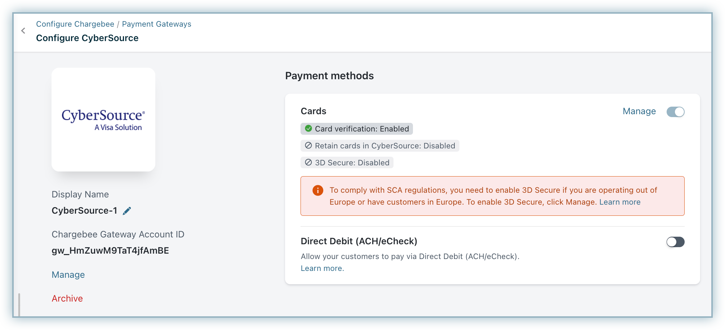This screenshot has width=725, height=330.
Task: Select gateway account ID gw_HmZuwM9TaT4jfAmBE
Action: coord(110,251)
